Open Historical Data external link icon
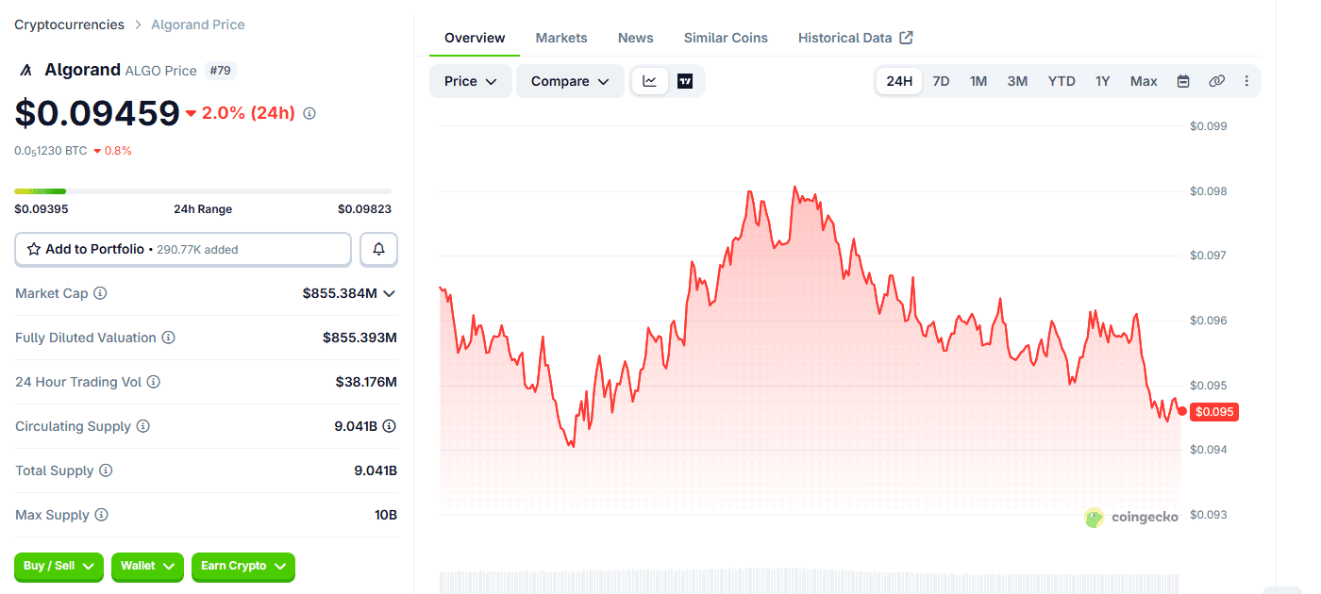Screen dimensions: 1321x594 pyautogui.click(x=906, y=38)
